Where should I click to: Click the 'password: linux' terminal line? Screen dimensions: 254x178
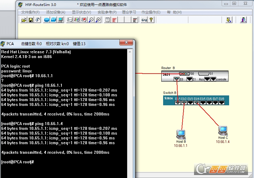[x=16, y=71]
